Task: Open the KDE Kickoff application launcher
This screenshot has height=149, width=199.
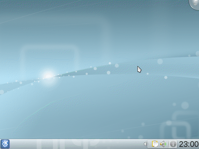Action: (x=5, y=144)
